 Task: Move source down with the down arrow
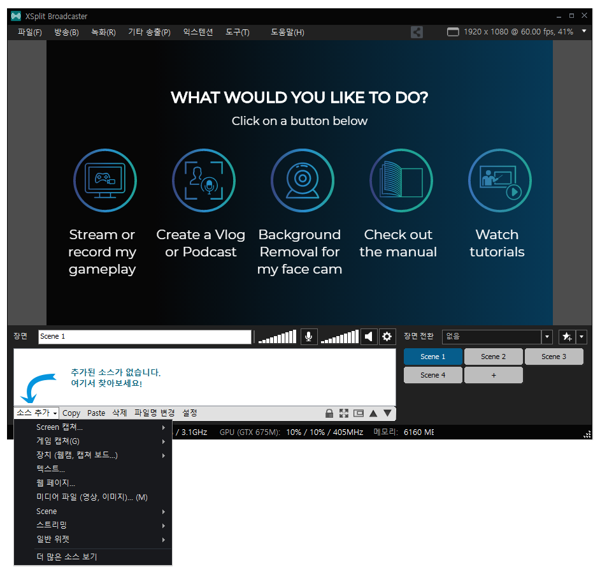click(x=388, y=413)
